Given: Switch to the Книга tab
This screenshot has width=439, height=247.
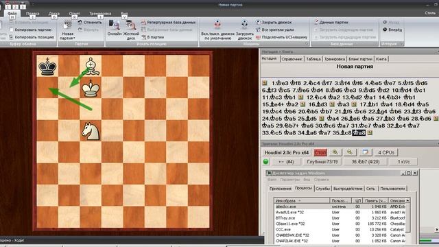Looking at the screenshot, I should [381, 59].
